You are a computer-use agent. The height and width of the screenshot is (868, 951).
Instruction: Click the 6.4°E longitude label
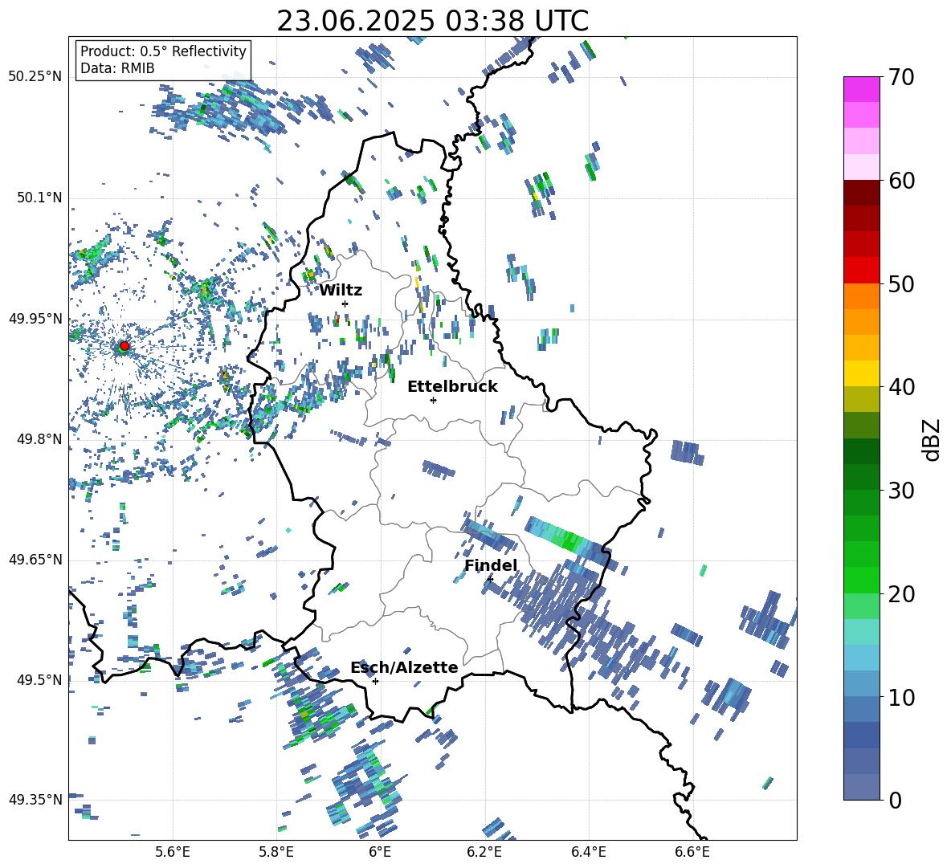(588, 852)
